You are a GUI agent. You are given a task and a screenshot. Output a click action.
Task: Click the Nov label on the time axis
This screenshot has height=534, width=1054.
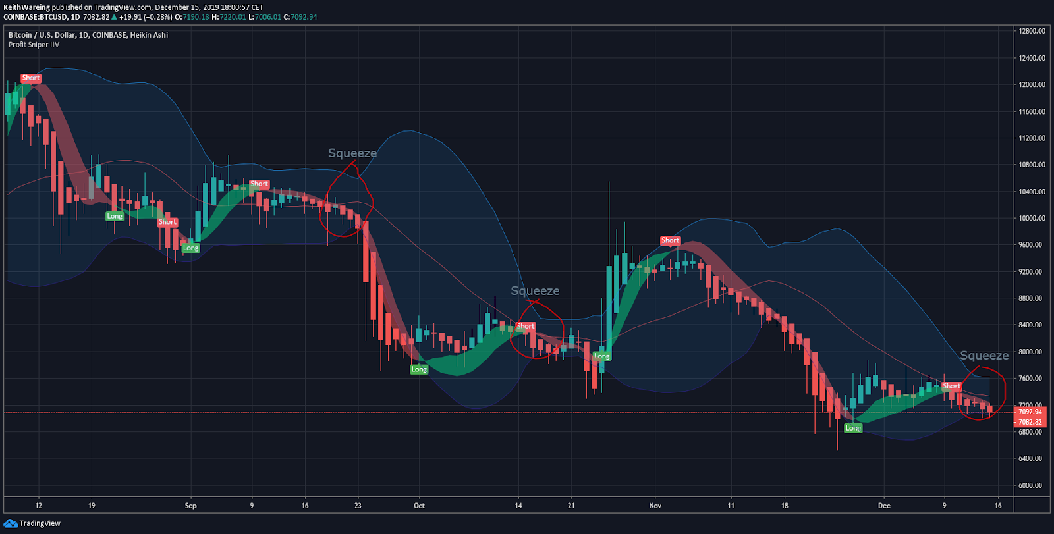[x=655, y=506]
